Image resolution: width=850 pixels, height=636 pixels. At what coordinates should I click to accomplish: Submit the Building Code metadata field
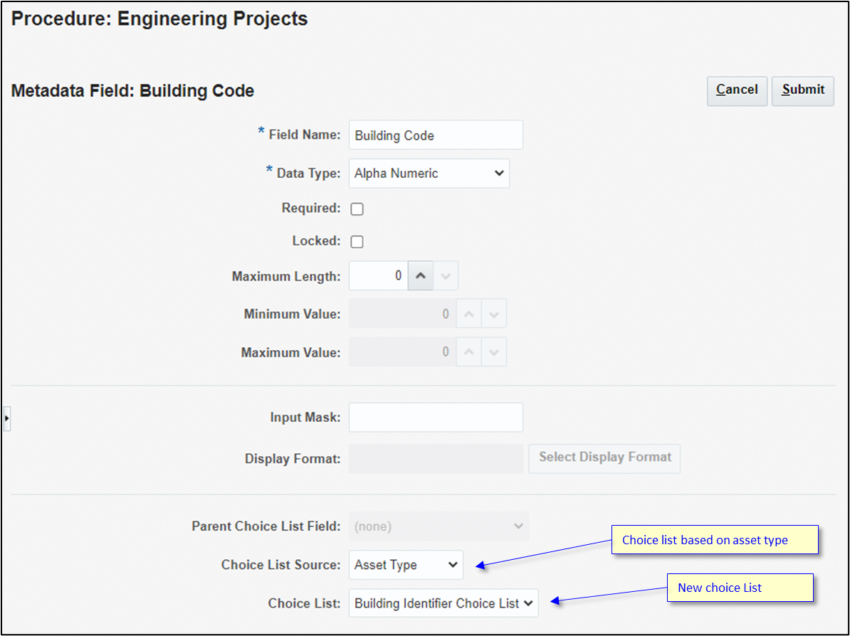click(802, 90)
